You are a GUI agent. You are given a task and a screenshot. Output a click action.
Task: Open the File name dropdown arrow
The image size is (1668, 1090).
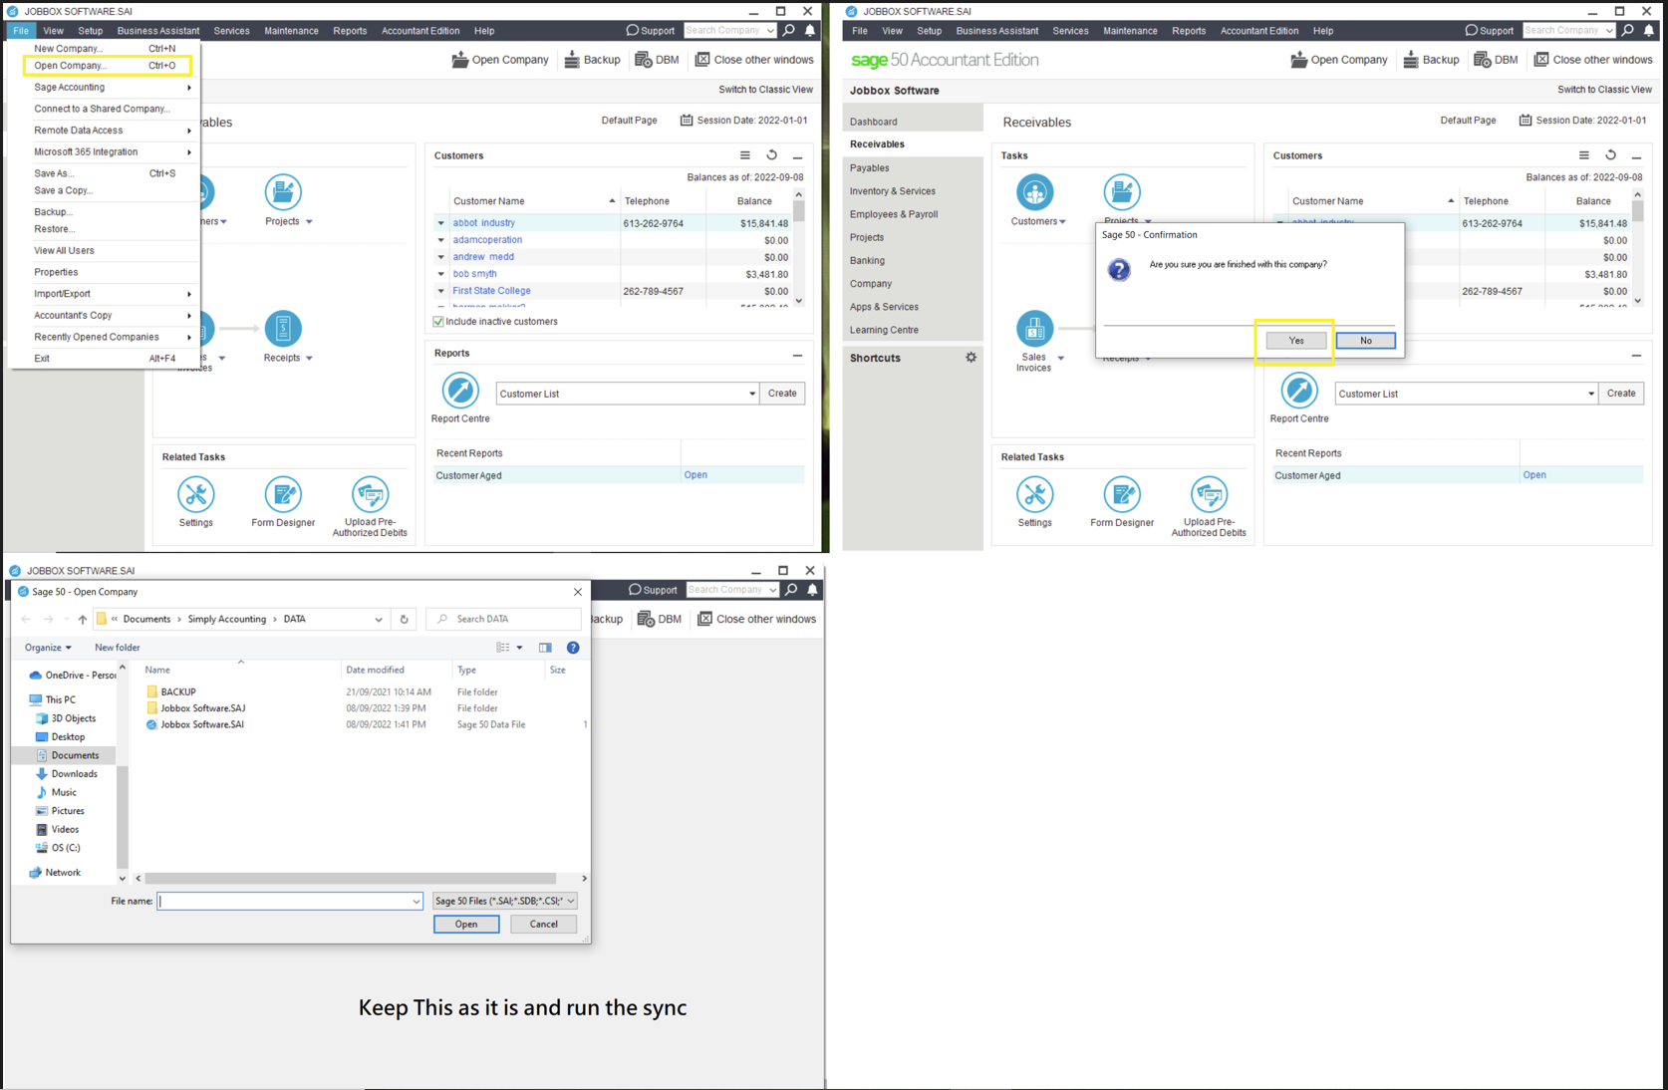416,901
